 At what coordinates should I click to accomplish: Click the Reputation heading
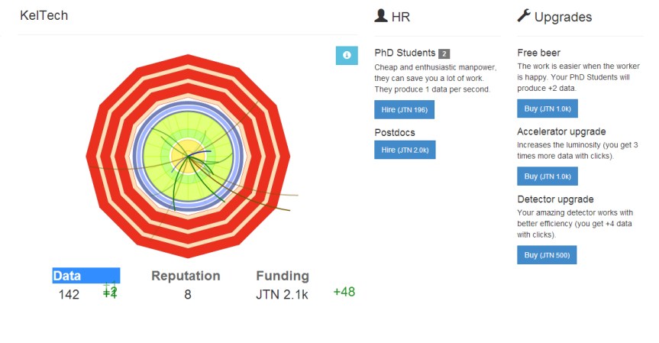[x=186, y=276]
